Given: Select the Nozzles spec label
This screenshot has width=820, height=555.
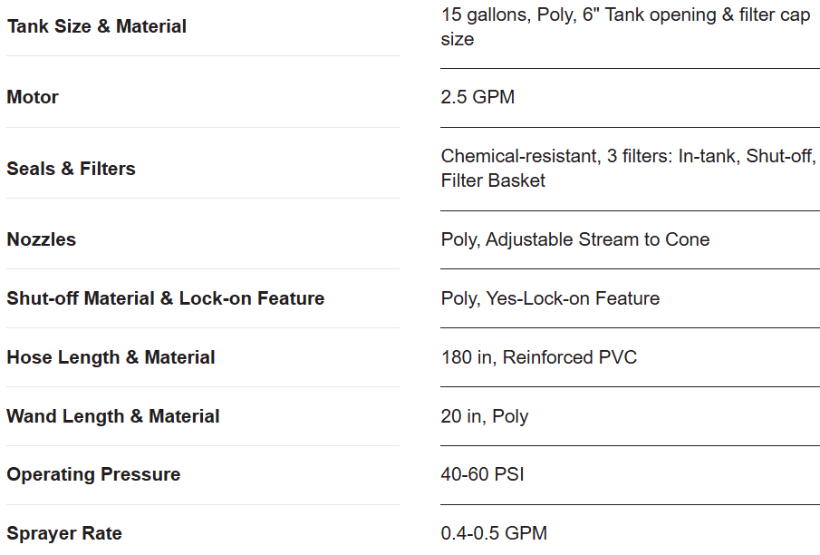Looking at the screenshot, I should pyautogui.click(x=42, y=239).
